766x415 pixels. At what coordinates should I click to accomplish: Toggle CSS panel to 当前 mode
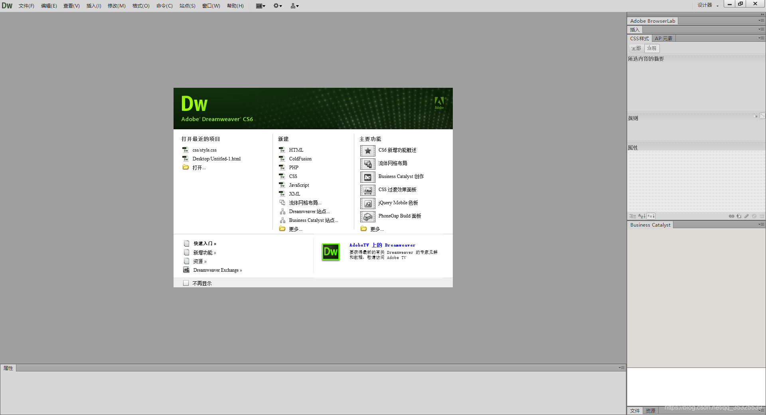[652, 48]
